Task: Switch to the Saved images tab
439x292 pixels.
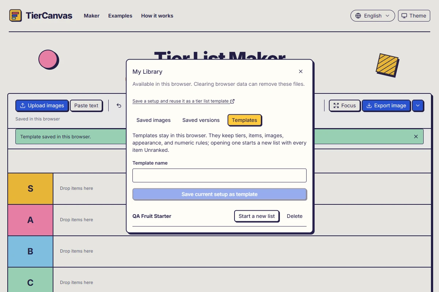Action: tap(154, 120)
